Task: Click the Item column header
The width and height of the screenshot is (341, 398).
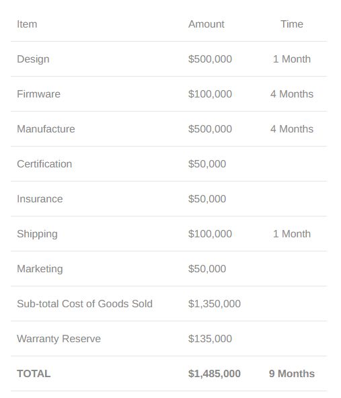Action: pyautogui.click(x=27, y=24)
